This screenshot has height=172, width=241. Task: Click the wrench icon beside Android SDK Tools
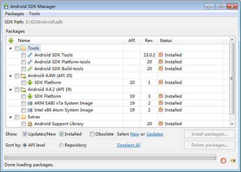(30, 55)
